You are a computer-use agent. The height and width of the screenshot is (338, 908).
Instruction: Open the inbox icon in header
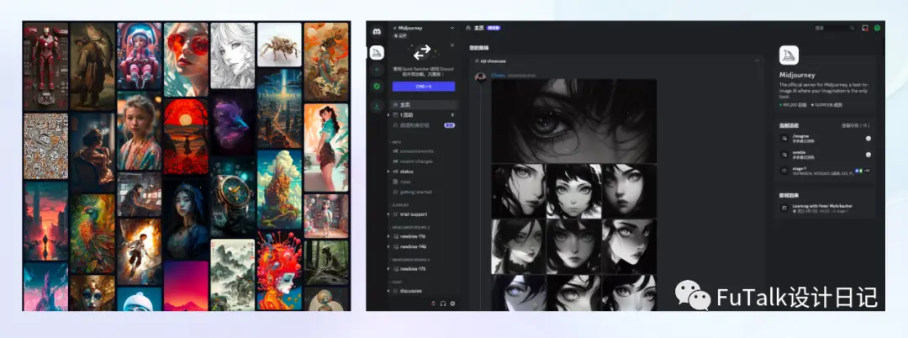[x=865, y=28]
